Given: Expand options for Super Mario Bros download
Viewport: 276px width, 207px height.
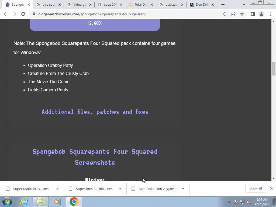Looking at the screenshot, I should point(57,189).
